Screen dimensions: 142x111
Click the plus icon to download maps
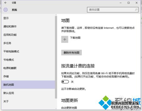[x=65, y=39]
